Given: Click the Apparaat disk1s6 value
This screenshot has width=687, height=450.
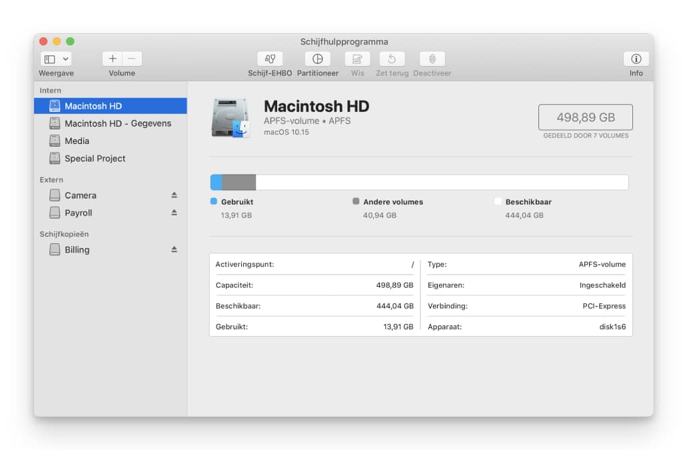Looking at the screenshot, I should (612, 327).
